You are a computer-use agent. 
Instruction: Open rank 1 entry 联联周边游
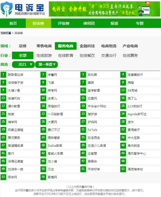[16, 75]
